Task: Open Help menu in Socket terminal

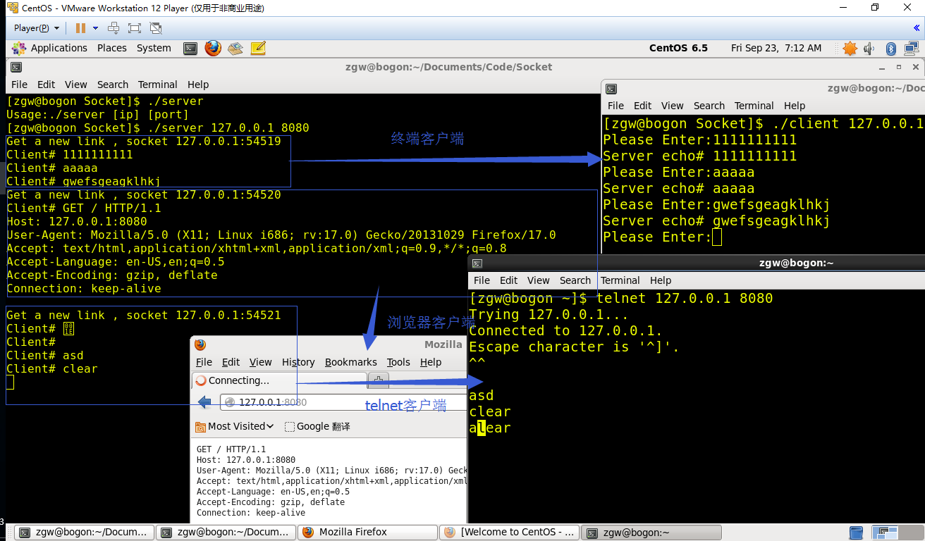Action: (198, 85)
